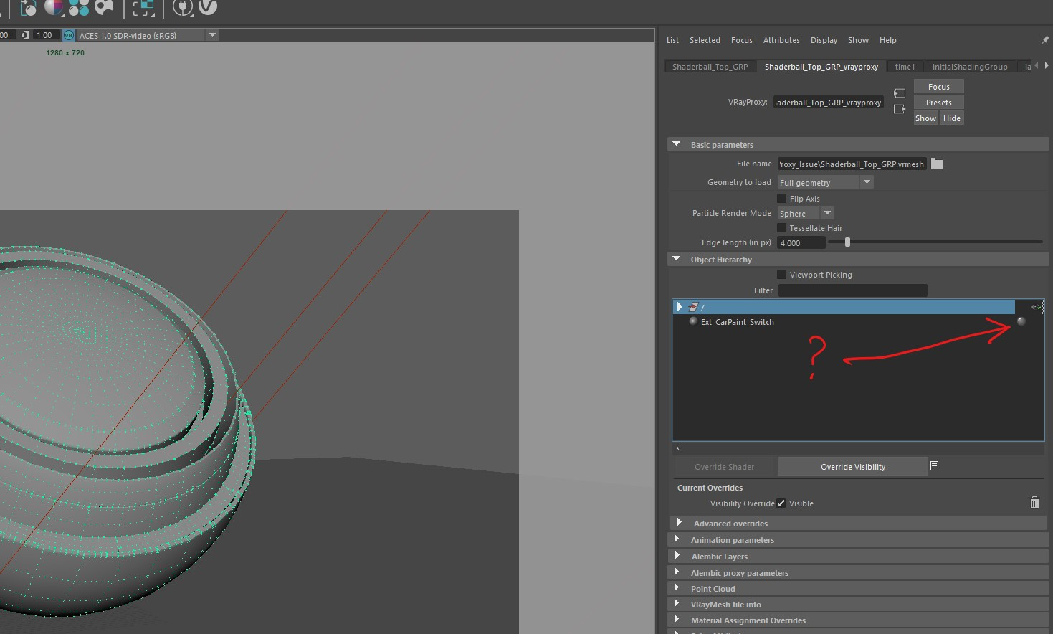Screen dimensions: 1053x634
Task: Expand the root '/' hierarchy row arrow
Action: coord(680,307)
